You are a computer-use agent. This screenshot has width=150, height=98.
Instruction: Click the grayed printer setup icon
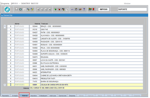pyautogui.click(x=24, y=9)
